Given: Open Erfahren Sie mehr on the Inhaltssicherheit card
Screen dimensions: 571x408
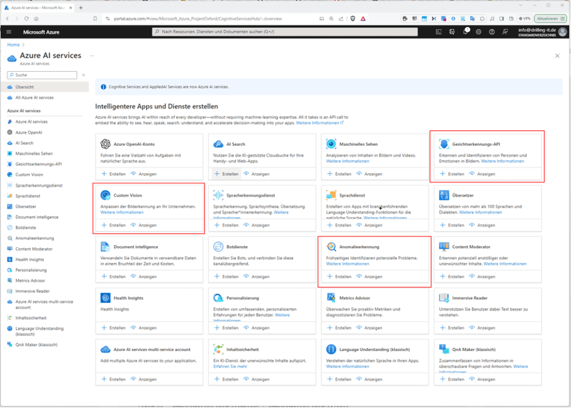Looking at the screenshot, I should 230,367.
